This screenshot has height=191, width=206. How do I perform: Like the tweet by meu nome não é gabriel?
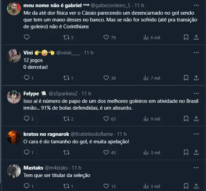[106, 37]
